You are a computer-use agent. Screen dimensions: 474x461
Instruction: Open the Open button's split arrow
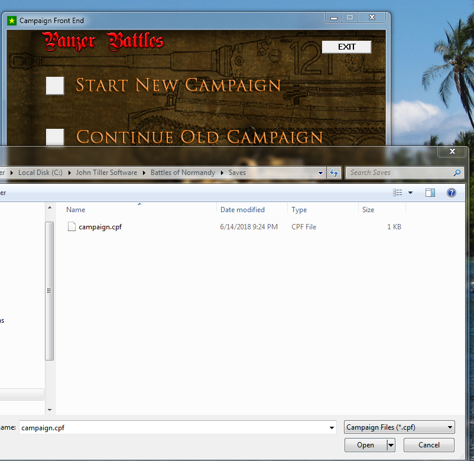(x=391, y=445)
